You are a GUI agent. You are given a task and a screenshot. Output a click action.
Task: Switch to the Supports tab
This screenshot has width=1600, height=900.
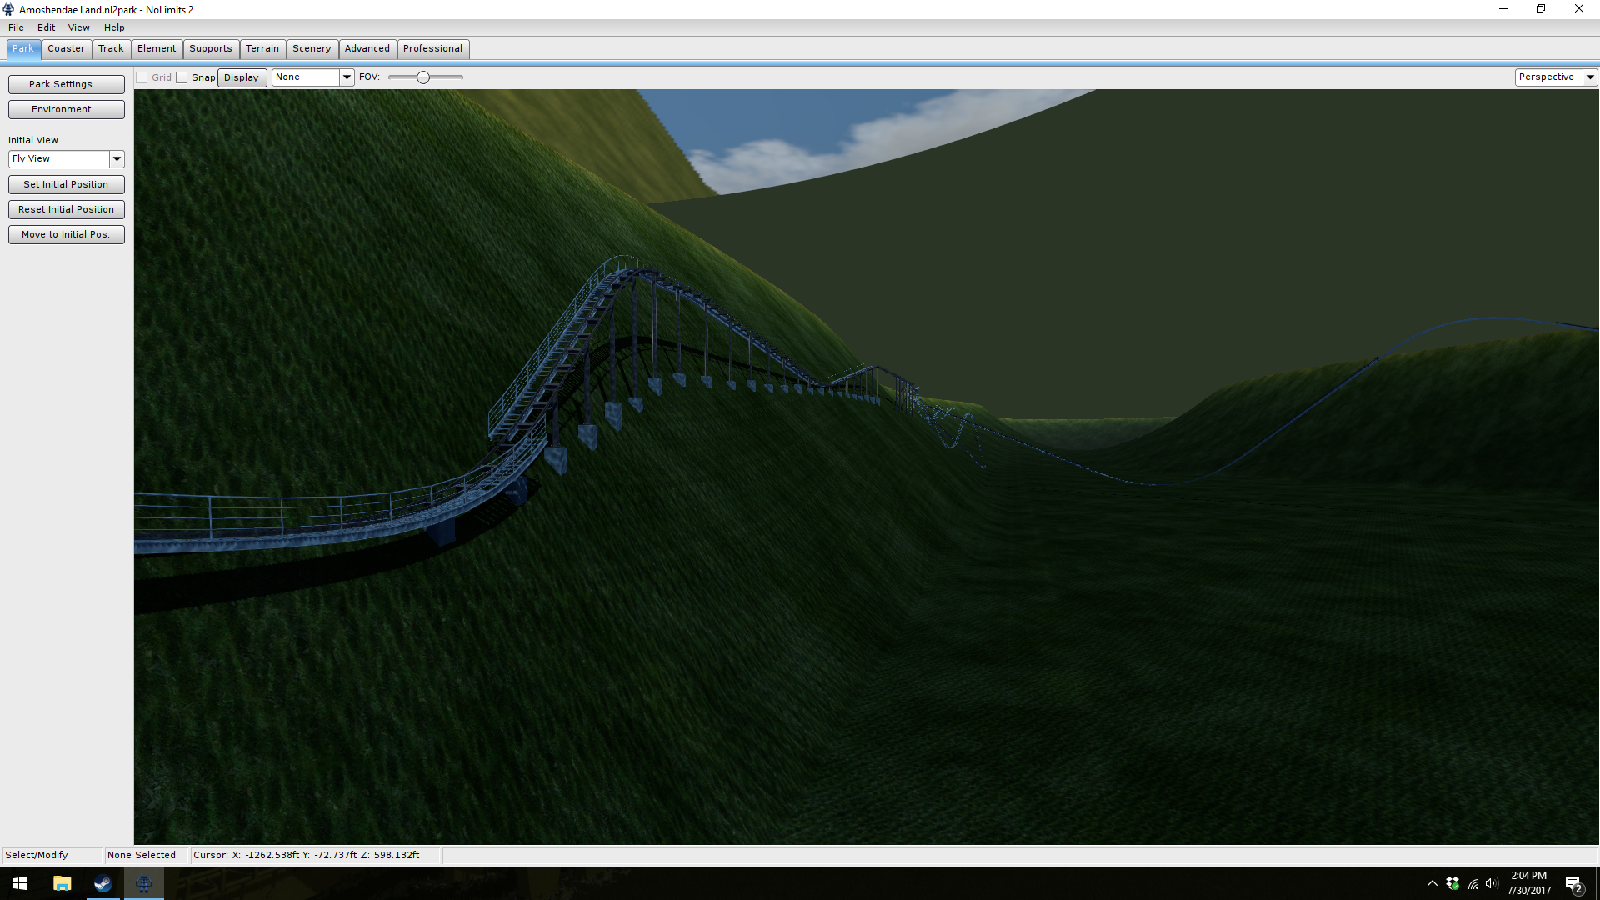coord(210,48)
